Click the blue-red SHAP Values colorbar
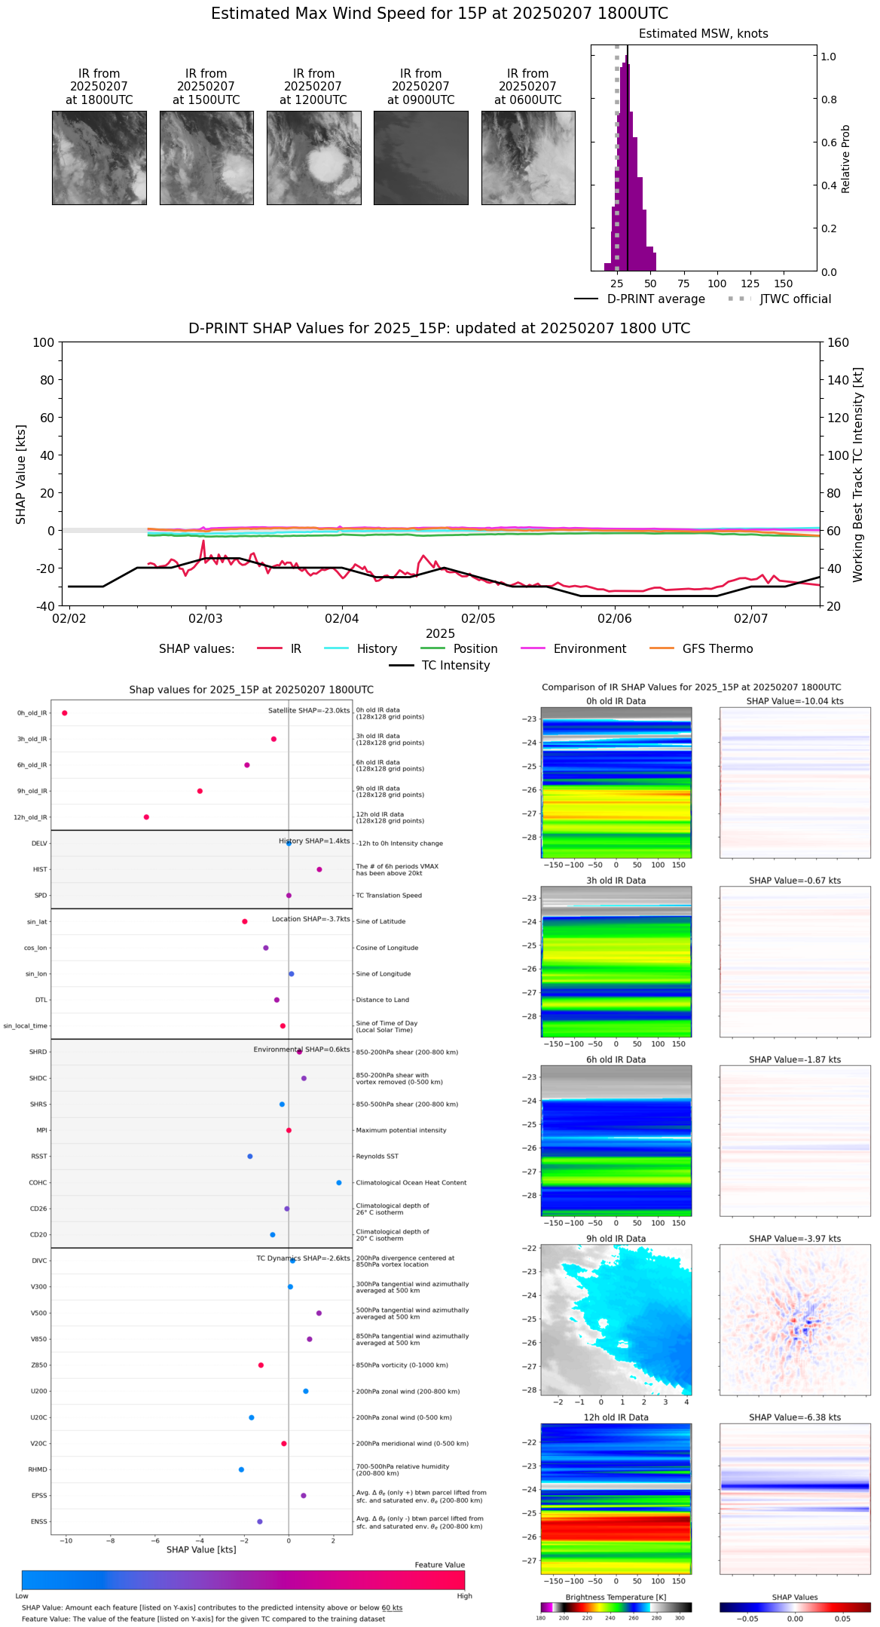 (x=795, y=1607)
